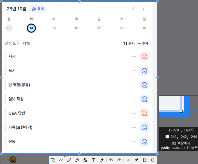198x164 pixels.
Task: Select date 19 in the week row
Action: 144,28
